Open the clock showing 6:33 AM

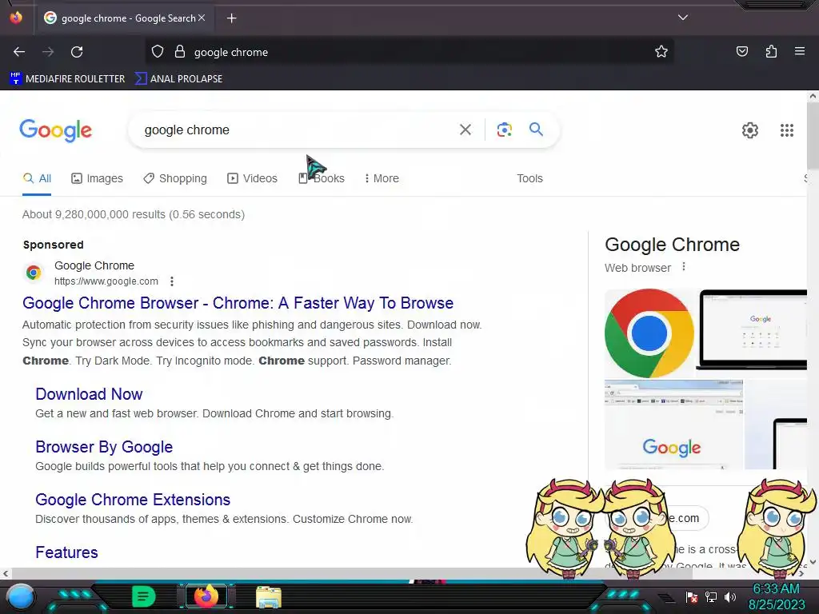click(x=776, y=596)
